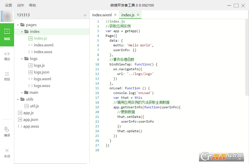This screenshot has width=249, height=164.
Task: Click line number 15 in the gutter
Action: pyautogui.click(x=97, y=88)
